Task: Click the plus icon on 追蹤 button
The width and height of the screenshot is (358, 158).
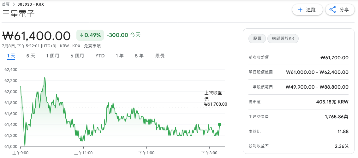Action: pyautogui.click(x=300, y=10)
